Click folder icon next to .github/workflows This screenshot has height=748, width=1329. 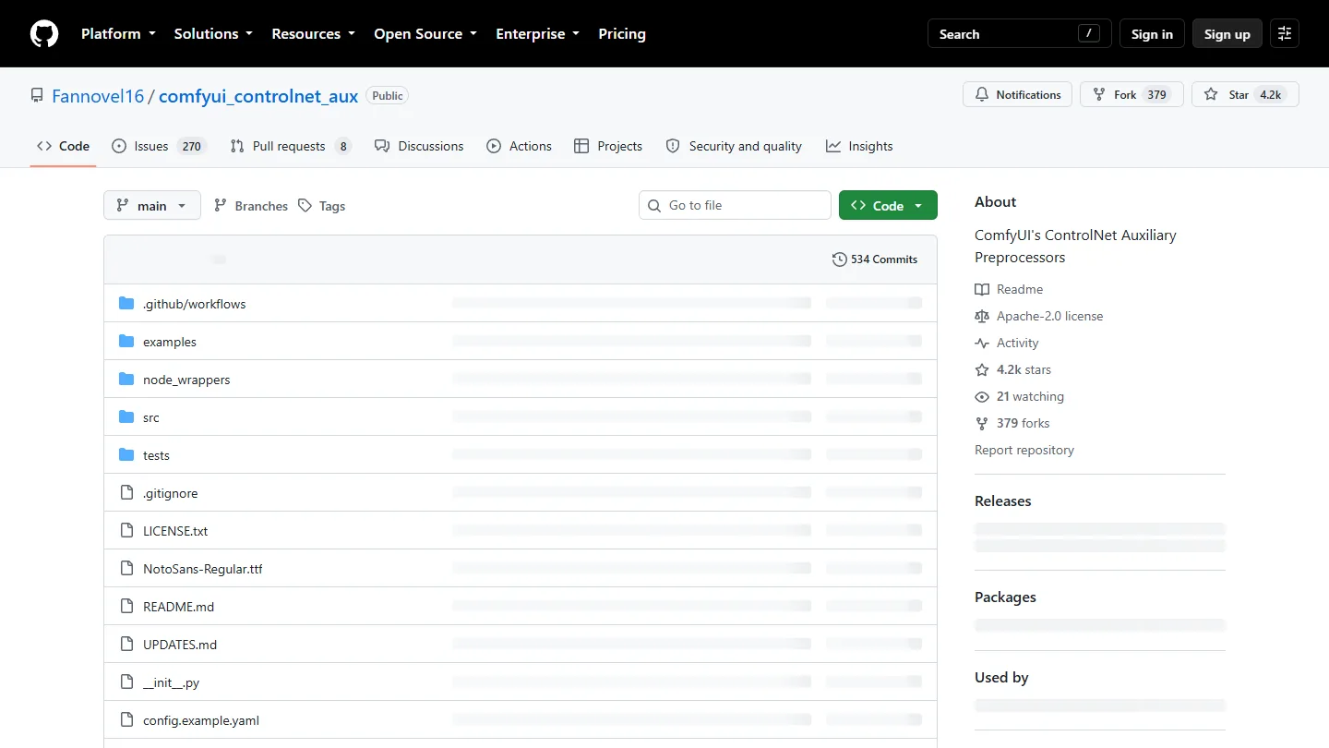pos(126,304)
